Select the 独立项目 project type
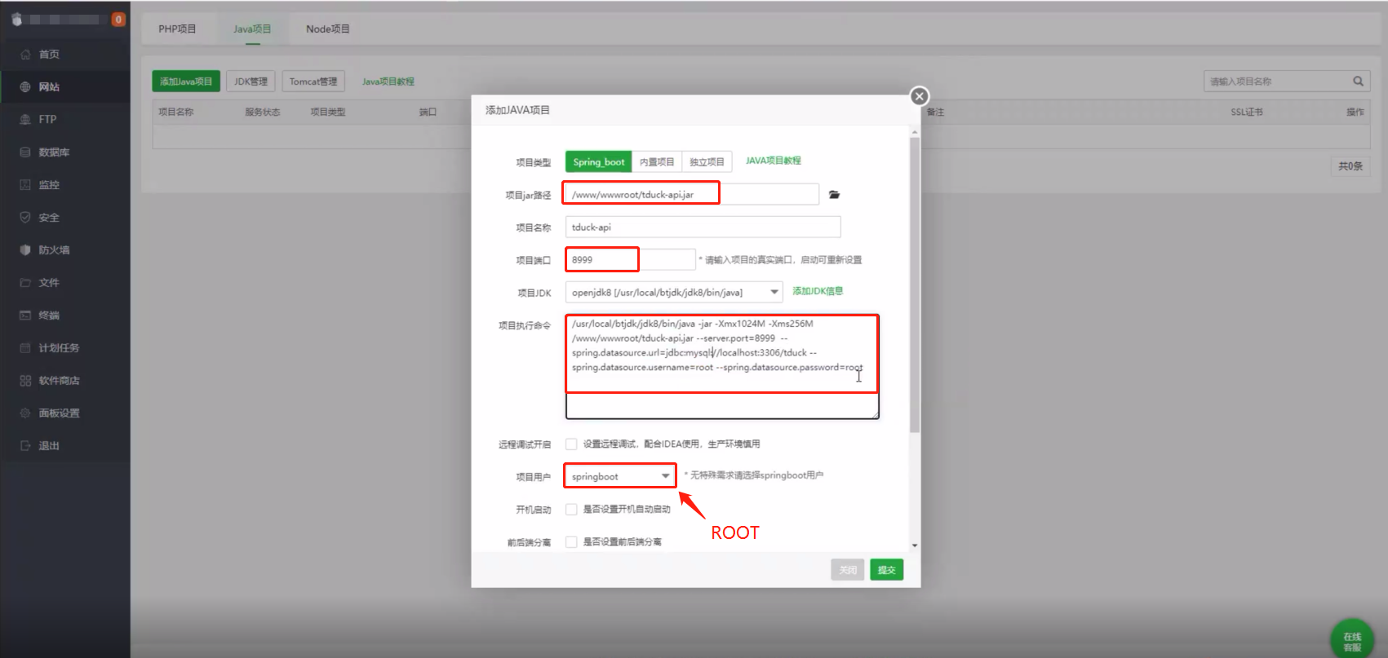 (707, 162)
